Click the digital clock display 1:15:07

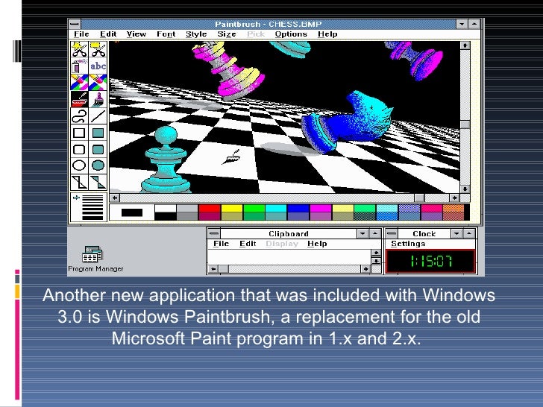coord(430,261)
